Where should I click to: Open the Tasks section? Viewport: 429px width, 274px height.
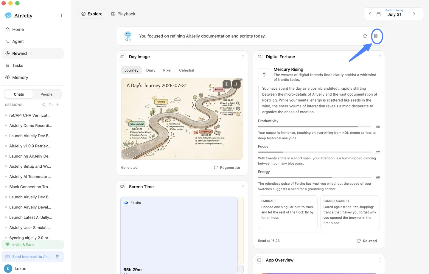[33, 65]
